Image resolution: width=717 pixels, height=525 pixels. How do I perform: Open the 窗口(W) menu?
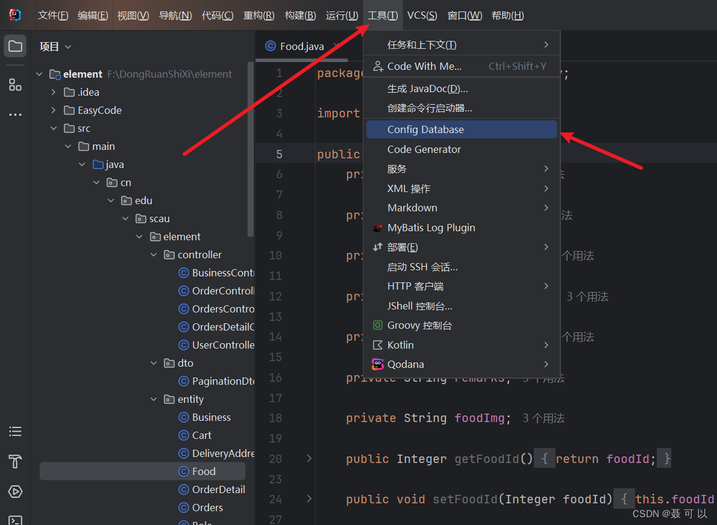[465, 16]
